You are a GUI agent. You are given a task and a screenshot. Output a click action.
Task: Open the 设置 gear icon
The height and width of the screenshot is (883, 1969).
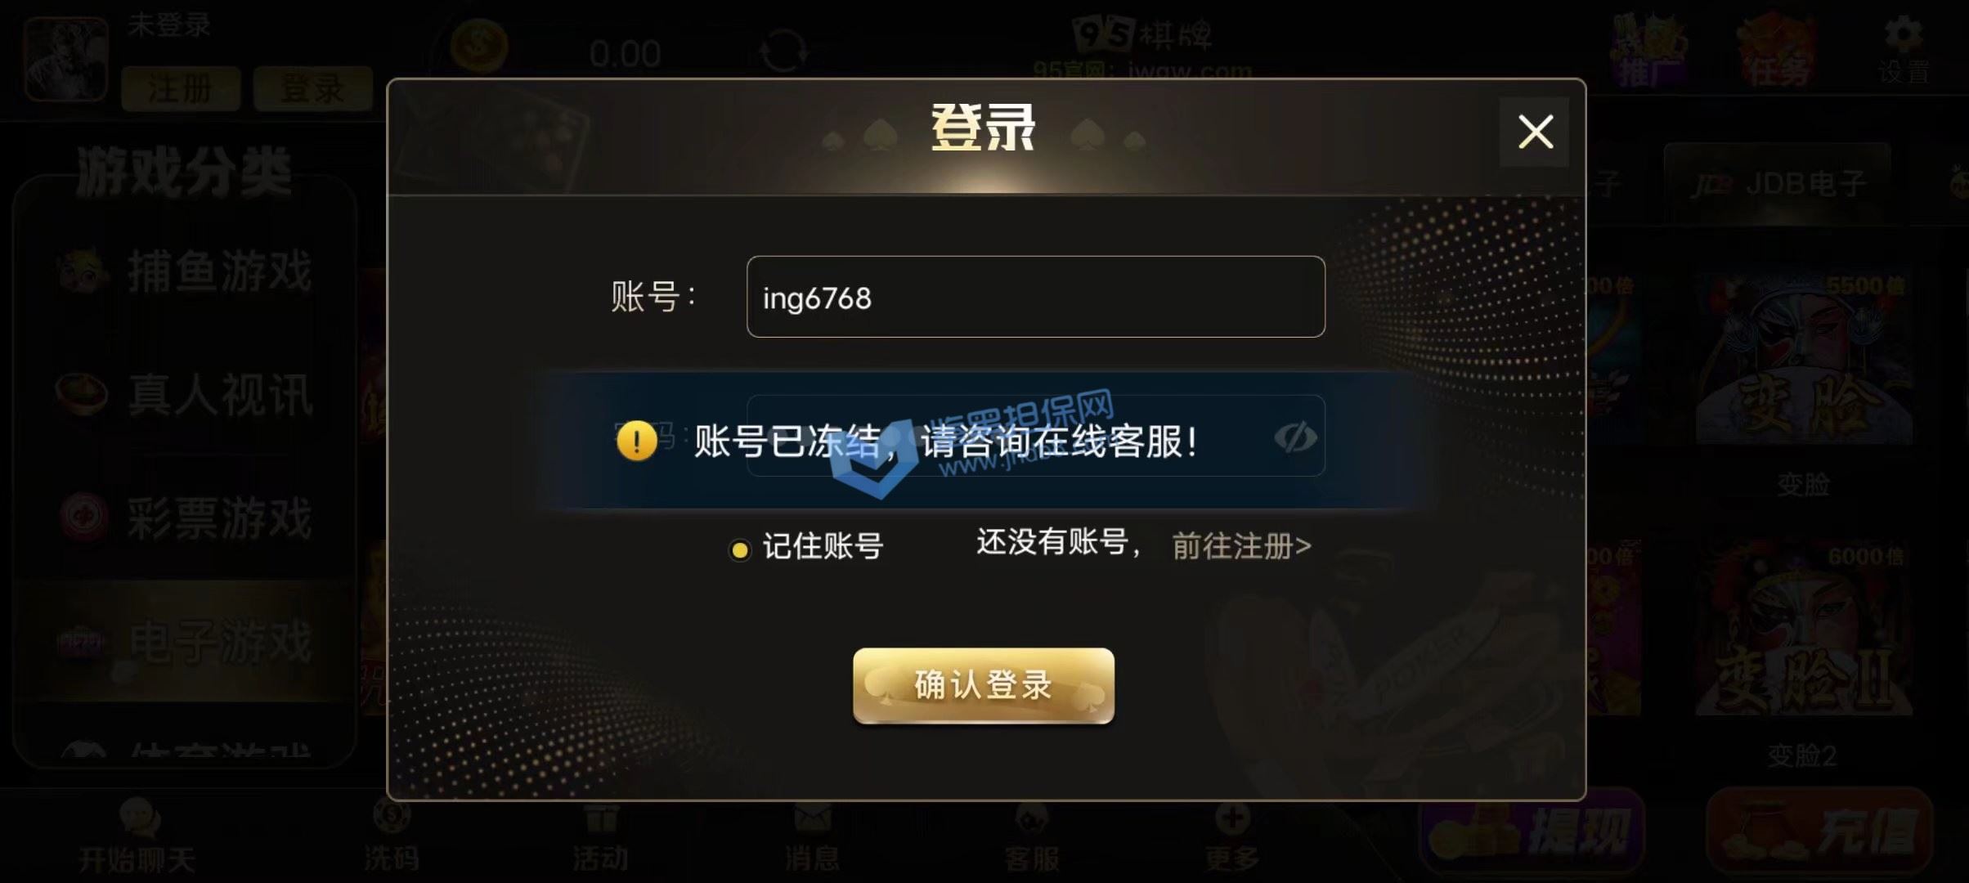pos(1904,49)
